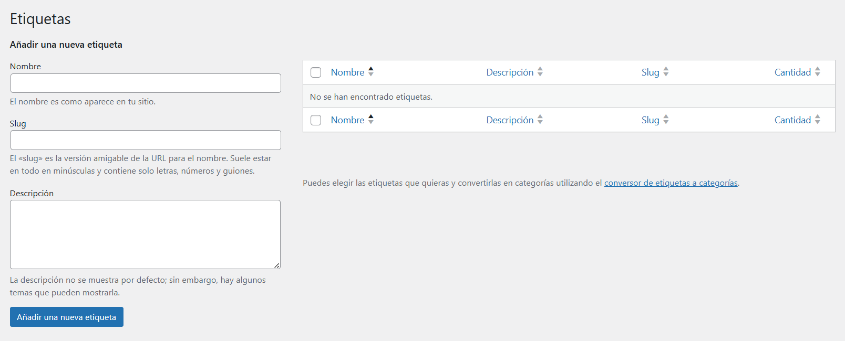Click sort arrows beside footer Cantidad
The width and height of the screenshot is (845, 341).
point(818,120)
